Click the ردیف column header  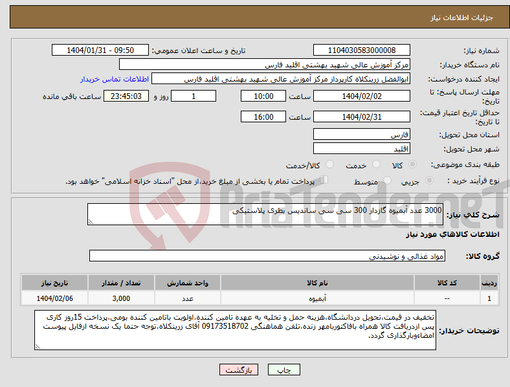(x=489, y=283)
